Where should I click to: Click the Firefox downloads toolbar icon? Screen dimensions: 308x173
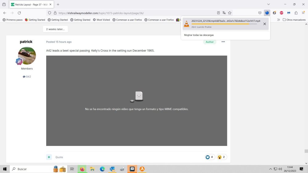point(267,13)
